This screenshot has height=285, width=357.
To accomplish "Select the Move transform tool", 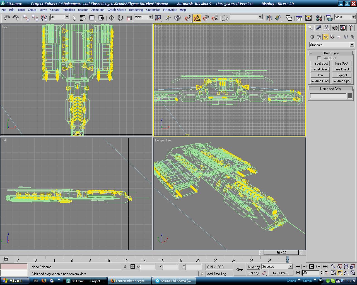I will pyautogui.click(x=112, y=18).
